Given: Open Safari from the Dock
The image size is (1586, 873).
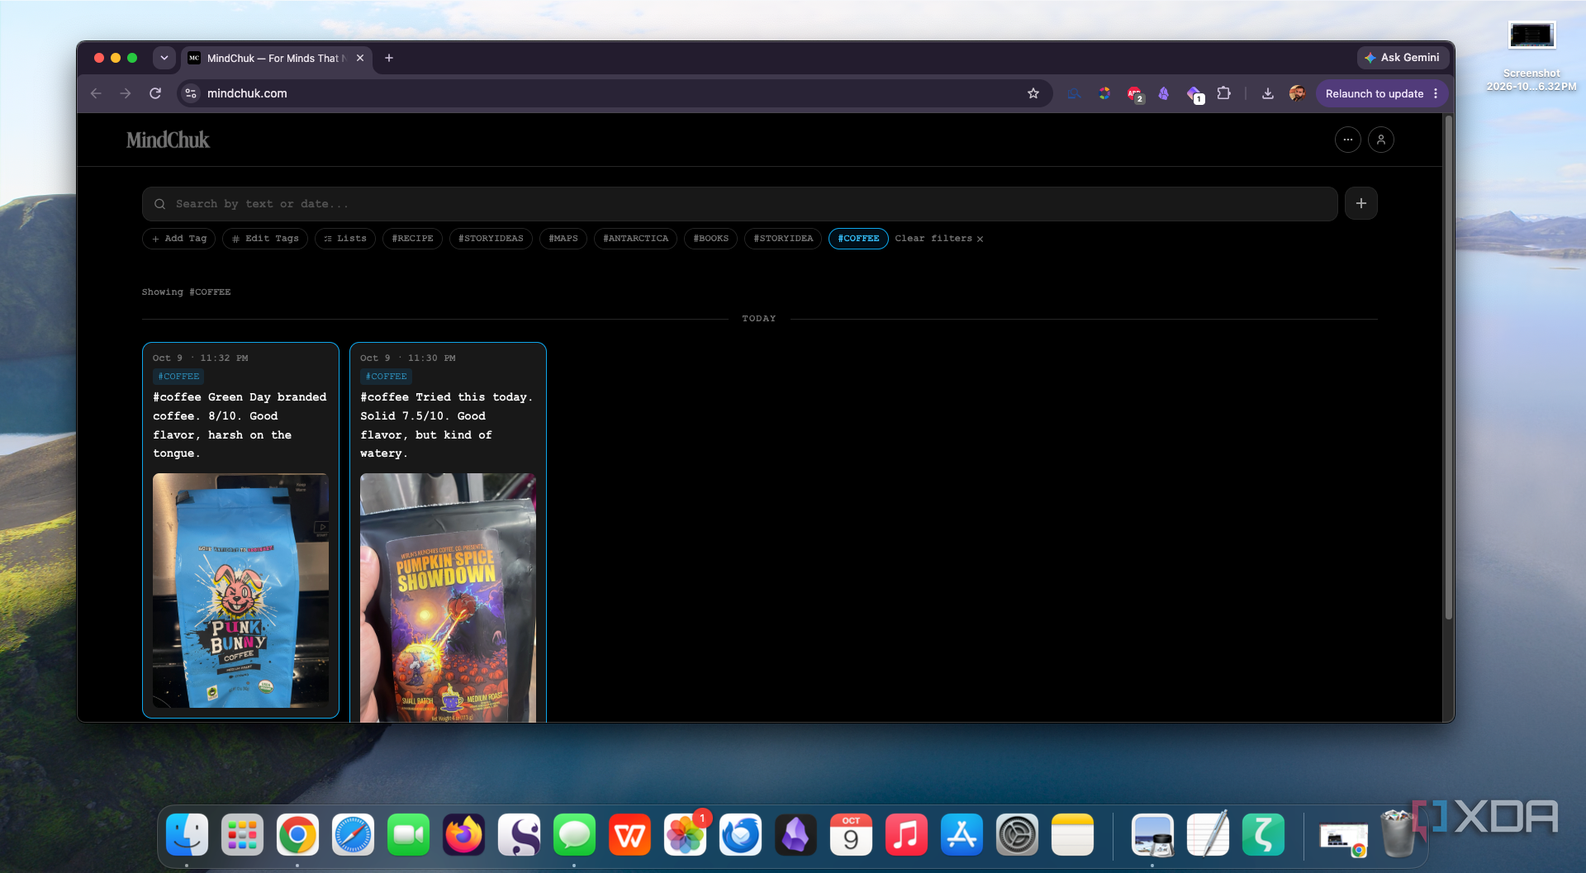Looking at the screenshot, I should click(x=353, y=835).
